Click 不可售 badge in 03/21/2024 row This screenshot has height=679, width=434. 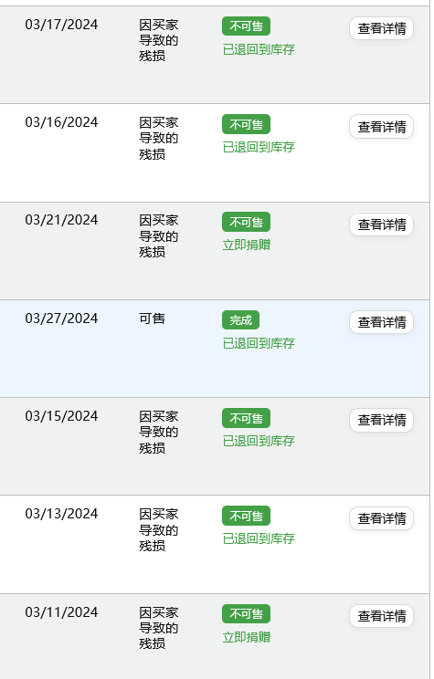coord(247,222)
